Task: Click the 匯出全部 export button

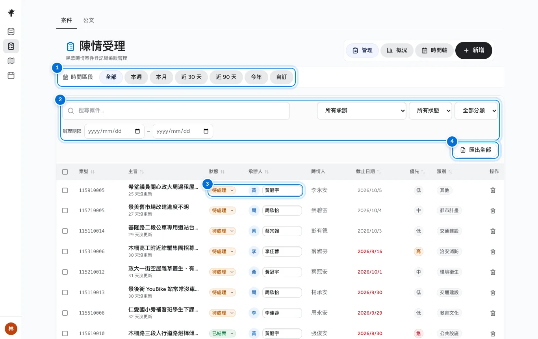Action: point(476,150)
